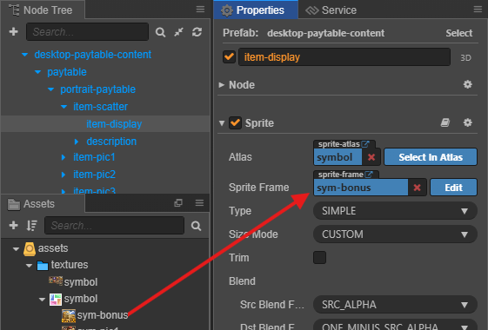
Task: Select the portrait-paytable node label
Action: 97,89
